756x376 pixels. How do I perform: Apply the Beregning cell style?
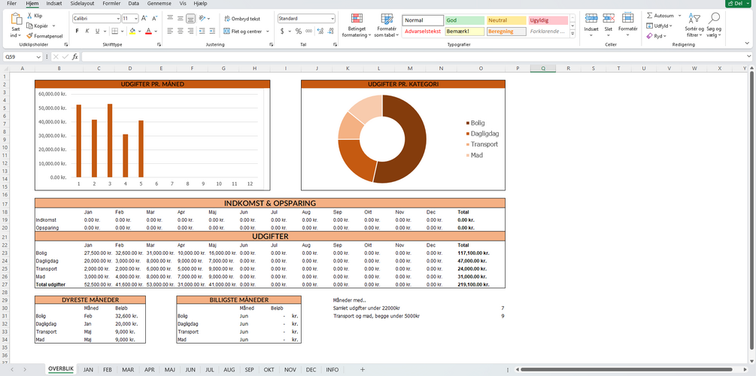point(506,32)
